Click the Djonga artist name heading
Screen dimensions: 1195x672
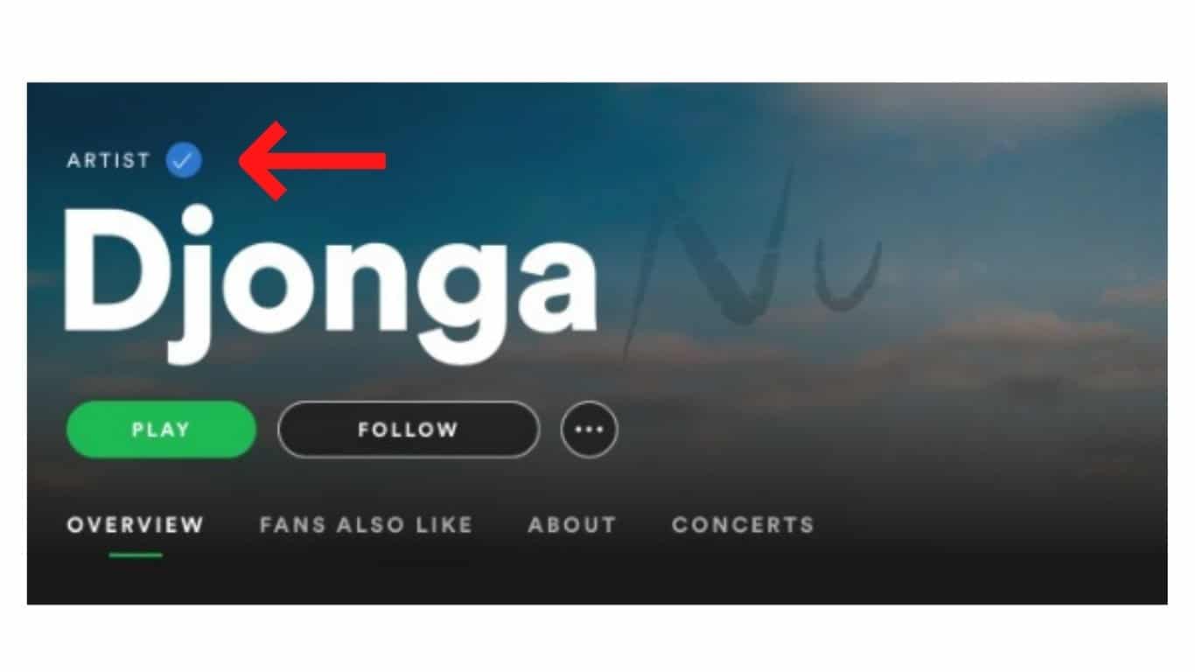point(332,282)
